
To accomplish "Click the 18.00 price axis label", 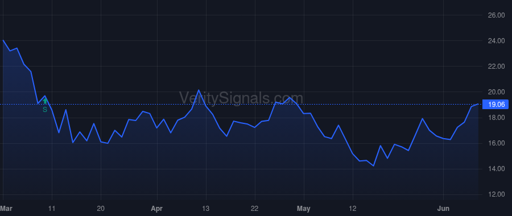I will (x=496, y=118).
